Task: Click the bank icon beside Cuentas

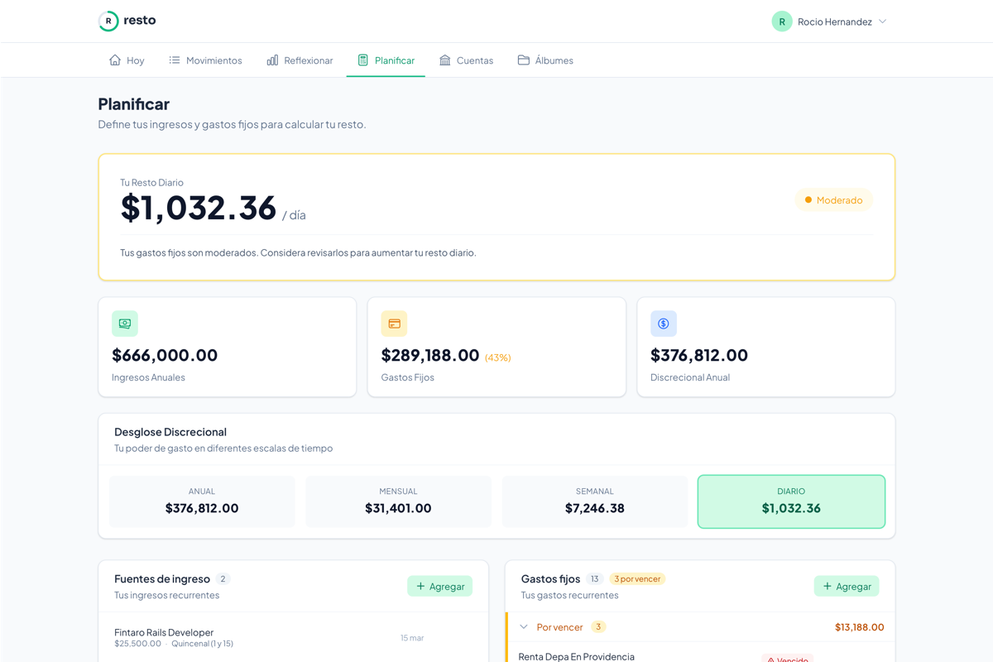Action: [445, 60]
